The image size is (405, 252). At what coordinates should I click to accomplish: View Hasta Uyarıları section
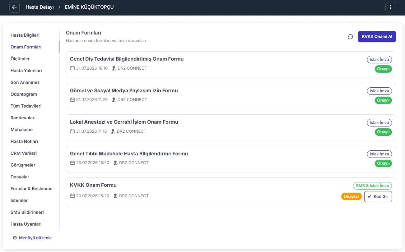(26, 224)
